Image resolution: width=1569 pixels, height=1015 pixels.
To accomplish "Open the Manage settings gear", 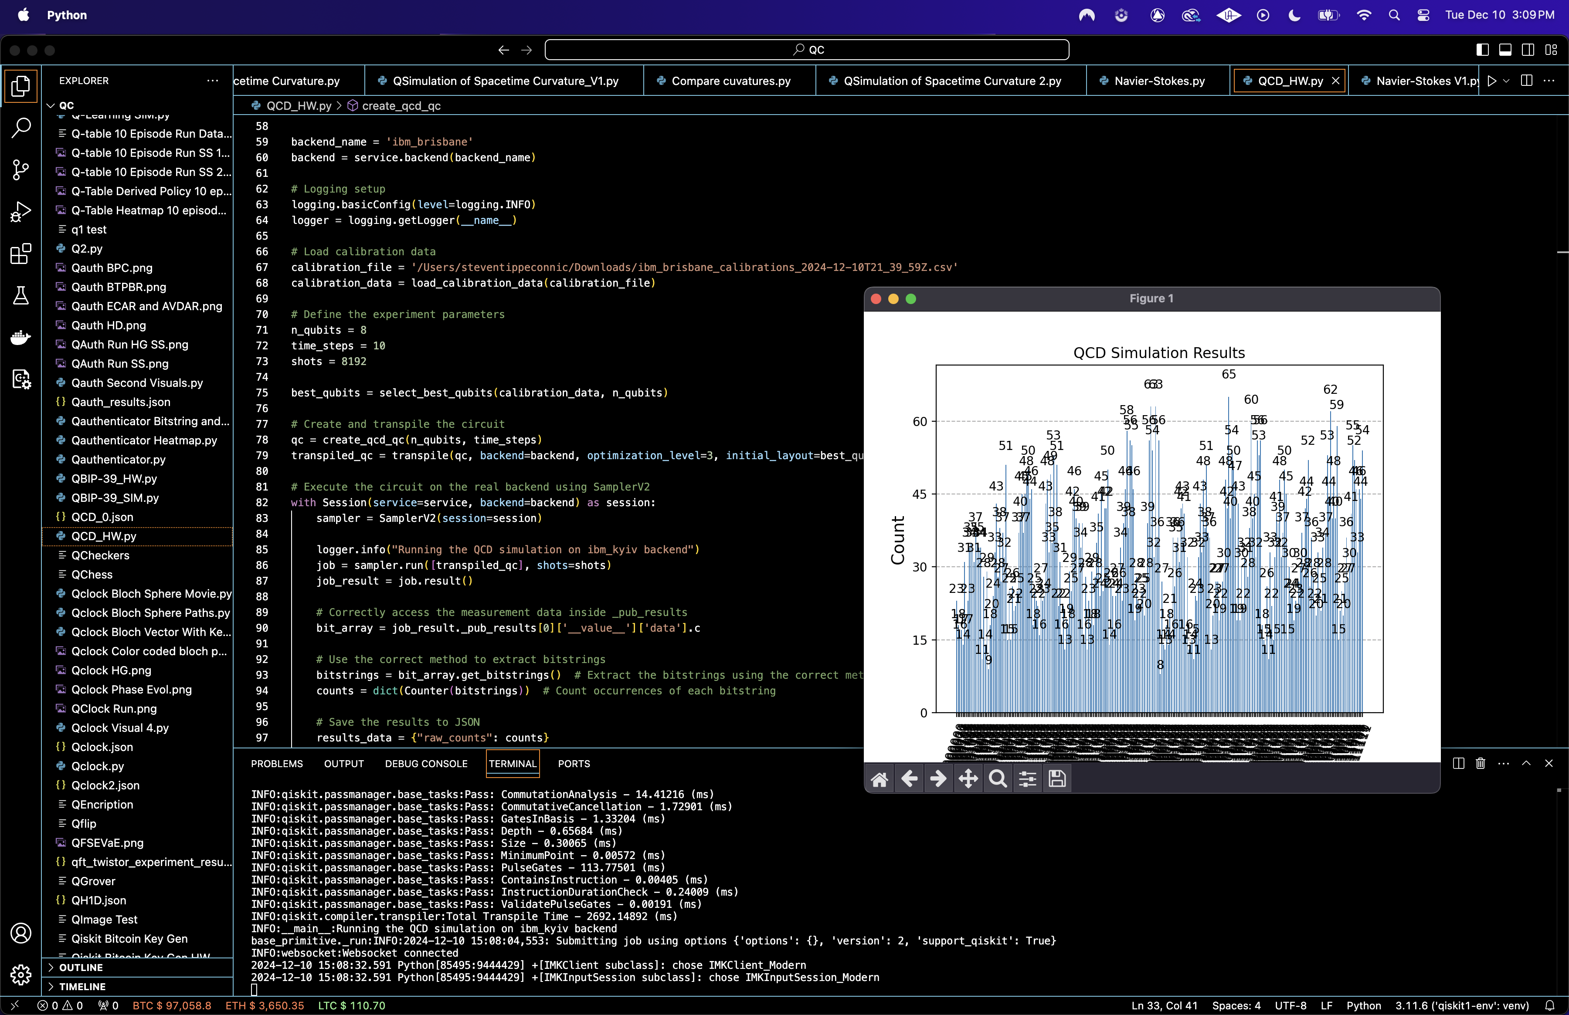I will tap(21, 974).
